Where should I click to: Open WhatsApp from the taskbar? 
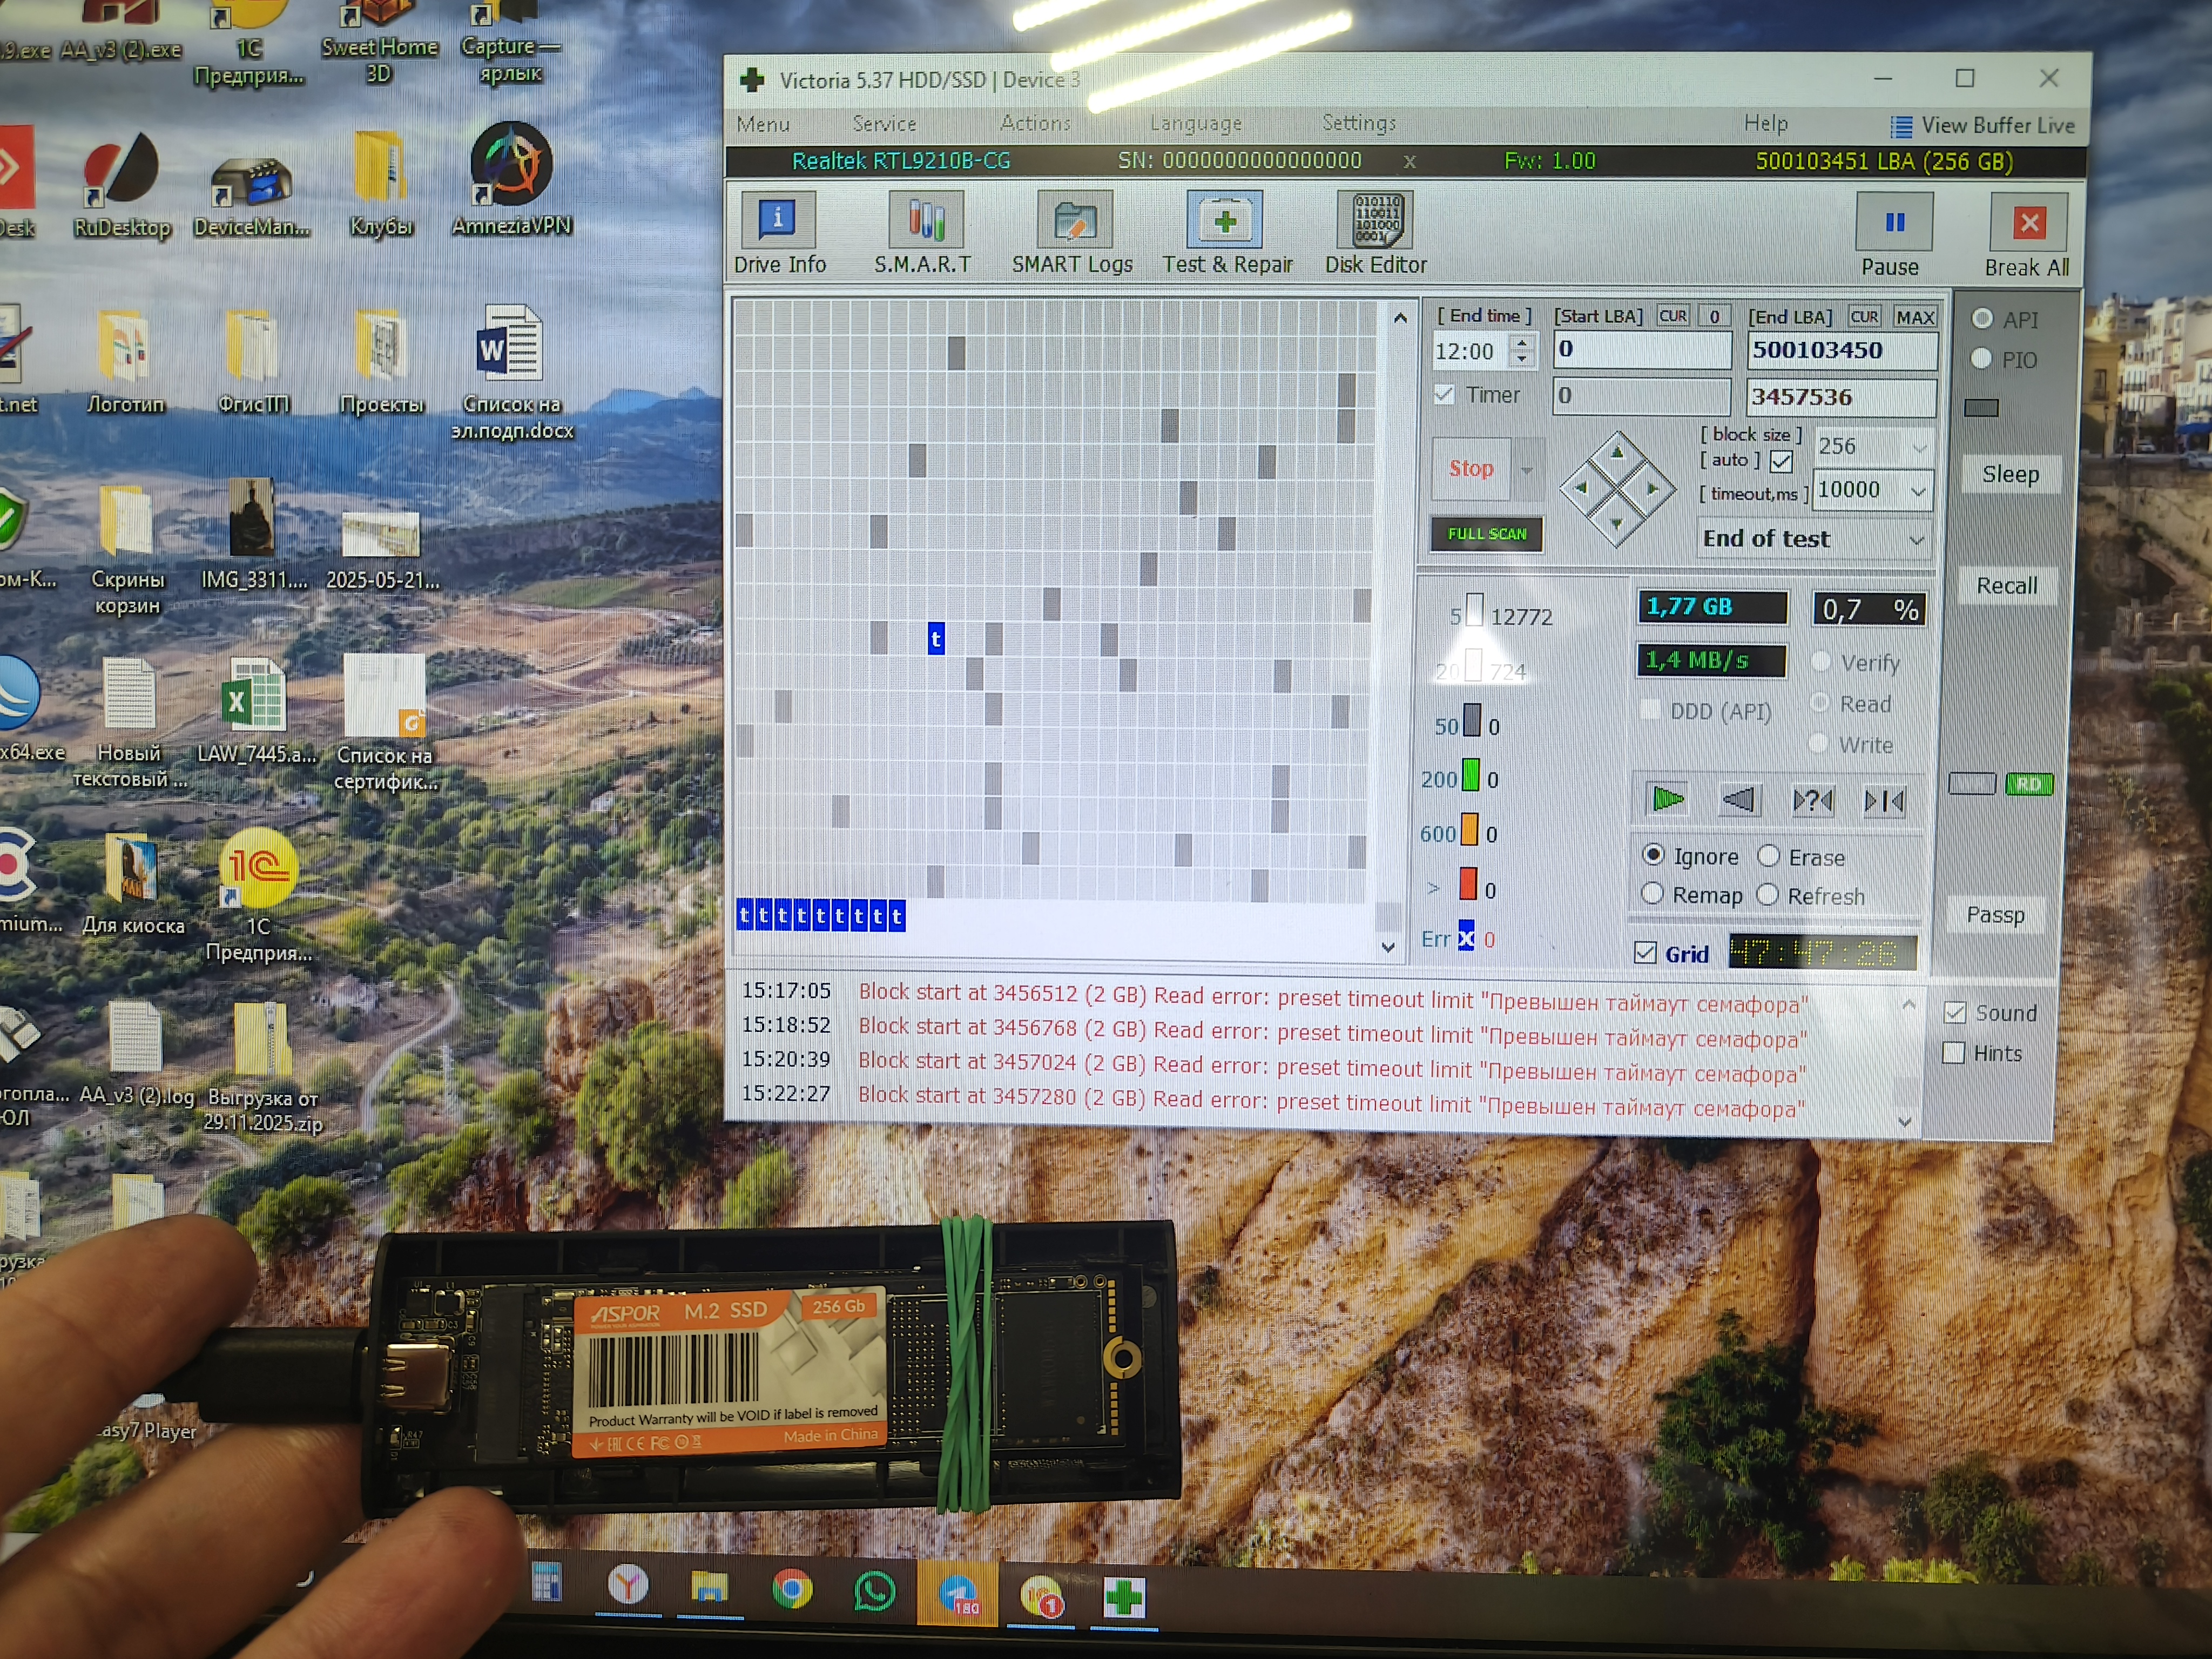click(x=874, y=1591)
